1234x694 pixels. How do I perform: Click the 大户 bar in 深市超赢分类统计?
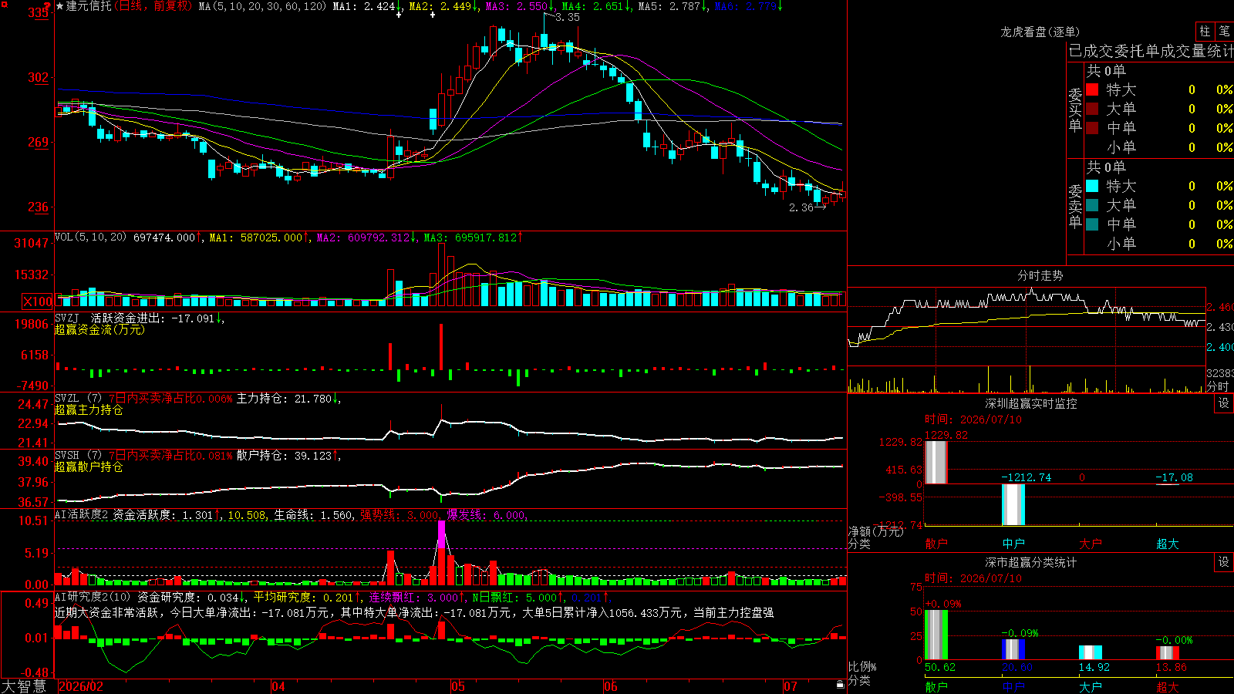tap(1090, 652)
